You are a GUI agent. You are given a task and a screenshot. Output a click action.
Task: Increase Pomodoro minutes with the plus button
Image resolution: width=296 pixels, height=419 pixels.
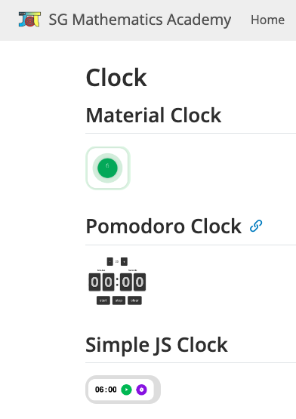[124, 262]
